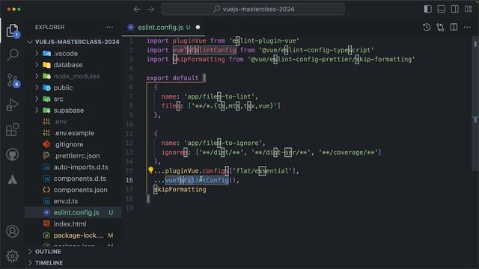
Task: Expand the database folder
Action: tap(73, 65)
